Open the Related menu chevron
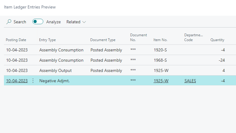 coord(84,22)
